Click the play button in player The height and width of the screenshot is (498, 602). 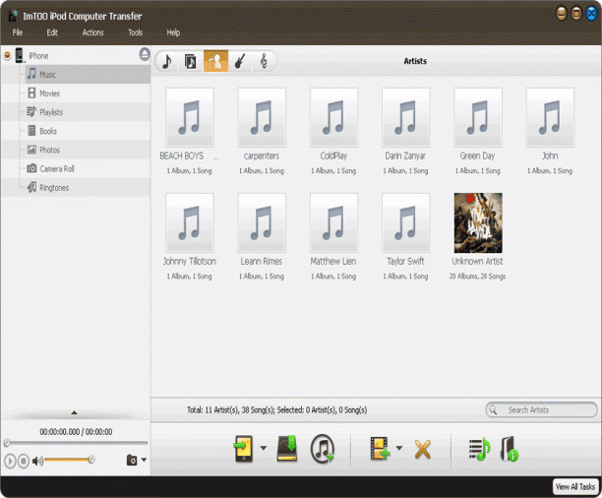point(10,461)
